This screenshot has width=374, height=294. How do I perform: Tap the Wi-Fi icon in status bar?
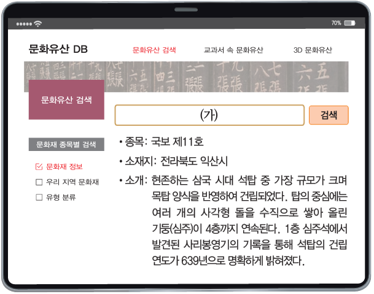pyautogui.click(x=38, y=23)
